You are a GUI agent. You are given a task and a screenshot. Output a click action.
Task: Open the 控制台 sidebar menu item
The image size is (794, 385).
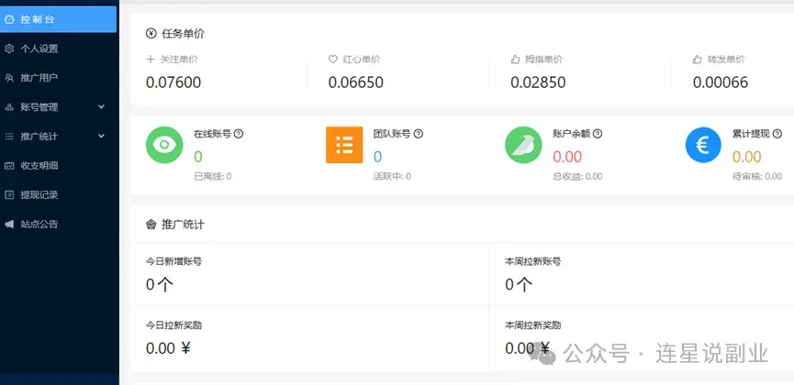pos(58,19)
